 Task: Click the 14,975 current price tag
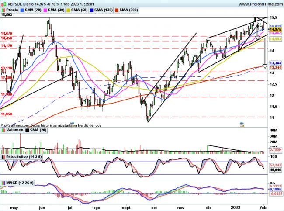[275, 29]
